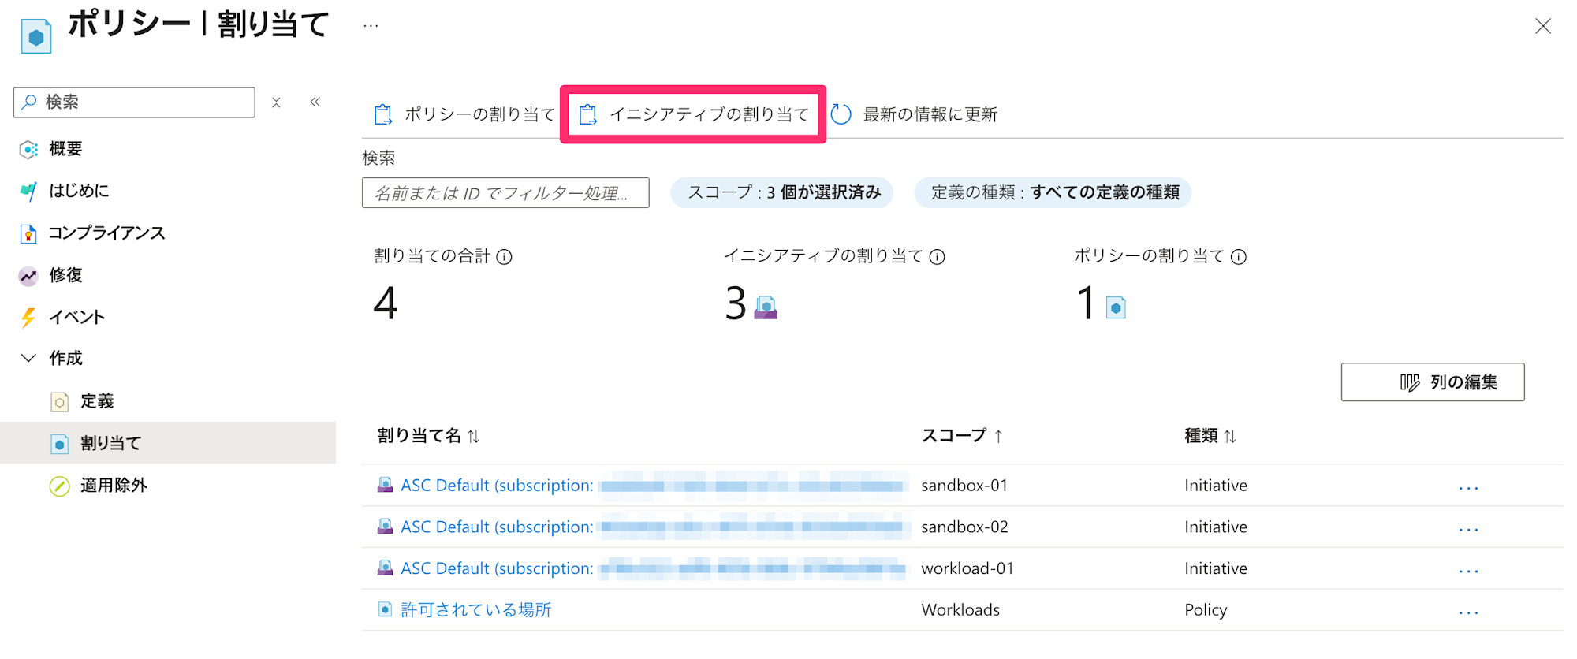Click ポリシーの割り当て toolbar button
Viewport: 1577px width, 659px height.
click(x=464, y=115)
